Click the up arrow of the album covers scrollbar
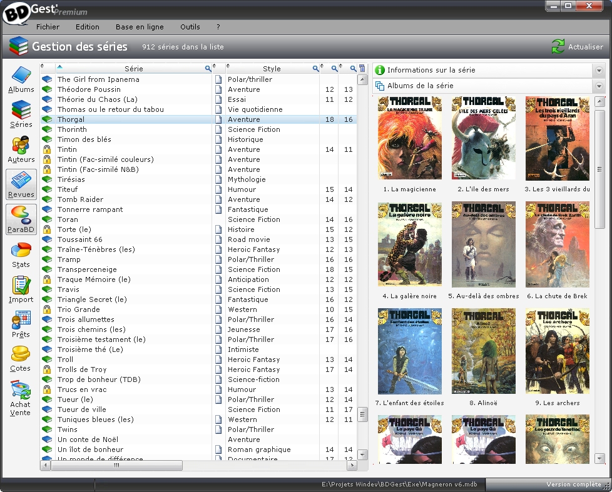Screen dimensions: 612x492 [599, 102]
